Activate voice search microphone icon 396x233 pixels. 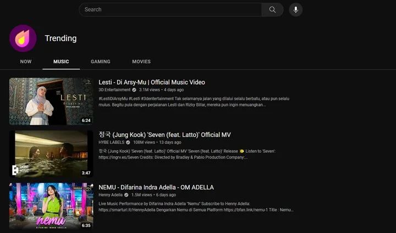[296, 9]
